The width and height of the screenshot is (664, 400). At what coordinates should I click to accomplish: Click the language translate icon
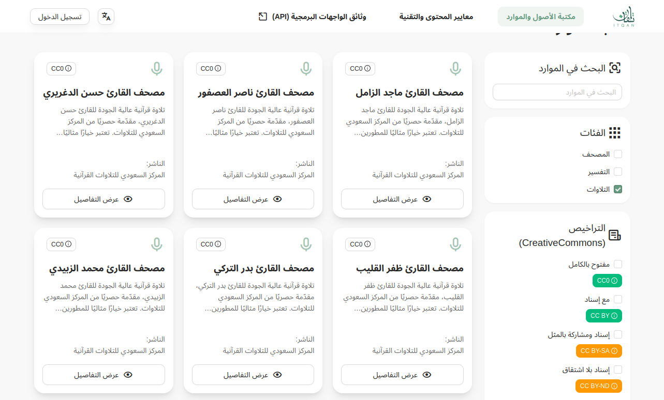tap(106, 17)
